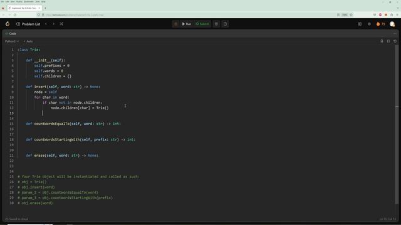Viewport: 401px width, 225px height.
Task: Click the curly braces format code icon
Action: click(388, 41)
